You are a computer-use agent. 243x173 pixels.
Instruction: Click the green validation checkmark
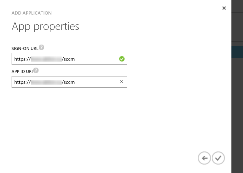coord(122,59)
